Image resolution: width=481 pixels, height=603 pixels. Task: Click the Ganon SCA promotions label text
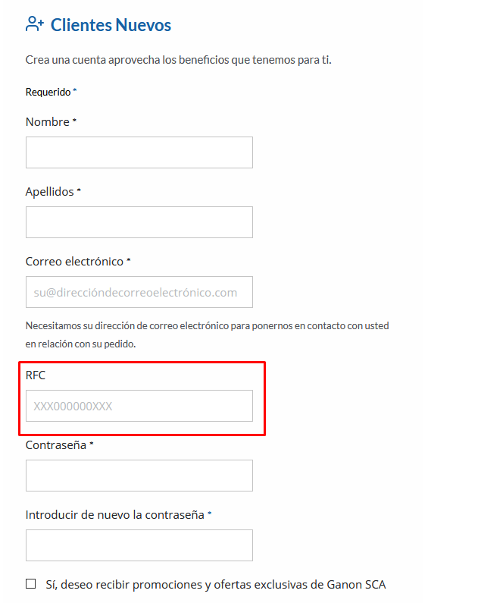tap(216, 585)
